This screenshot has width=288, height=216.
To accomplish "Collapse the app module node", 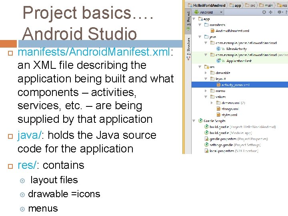I will pyautogui.click(x=194, y=19).
